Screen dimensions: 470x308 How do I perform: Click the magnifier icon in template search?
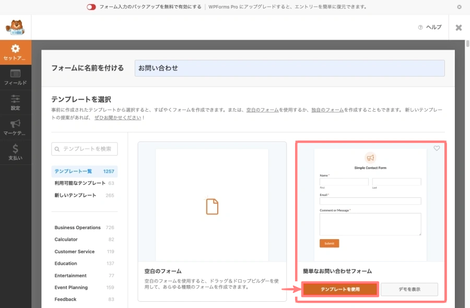pos(57,149)
